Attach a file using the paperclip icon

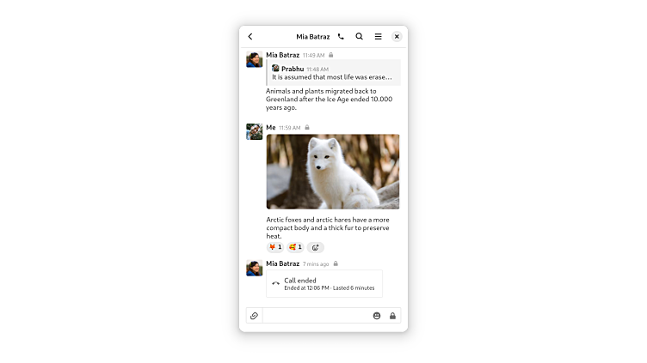pyautogui.click(x=254, y=316)
